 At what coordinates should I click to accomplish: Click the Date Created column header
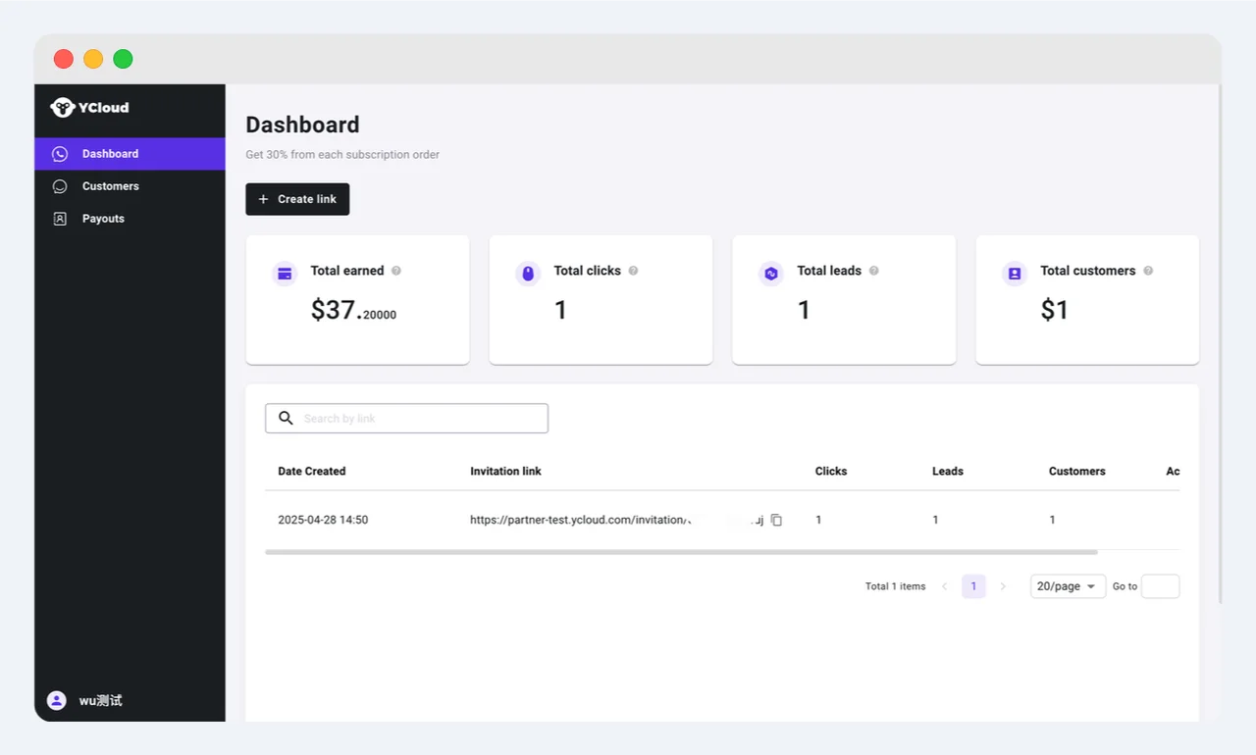(x=312, y=472)
